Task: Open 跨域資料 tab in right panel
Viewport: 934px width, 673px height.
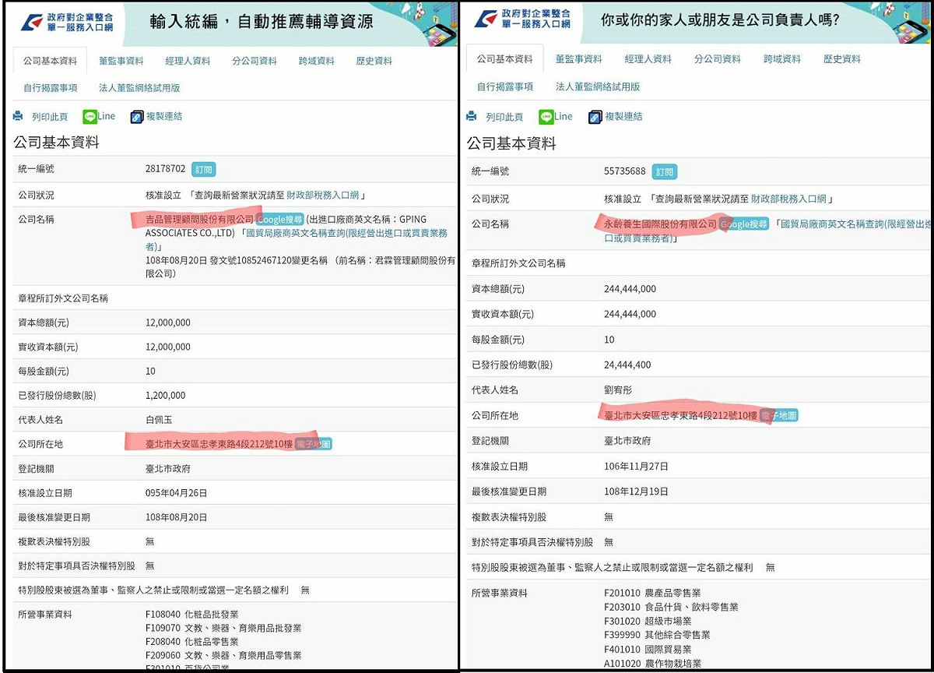Action: click(x=781, y=59)
